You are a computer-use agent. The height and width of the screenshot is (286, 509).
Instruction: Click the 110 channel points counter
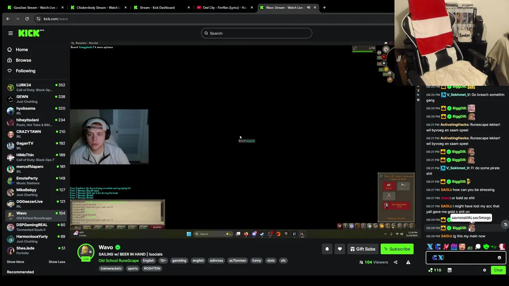point(434,270)
